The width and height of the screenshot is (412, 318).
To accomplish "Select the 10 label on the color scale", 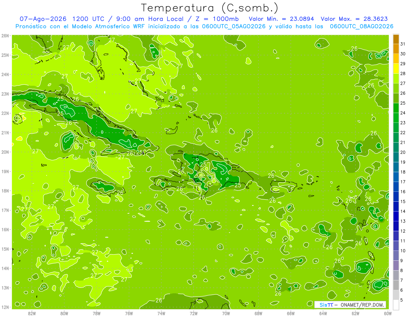I will pos(403,251).
